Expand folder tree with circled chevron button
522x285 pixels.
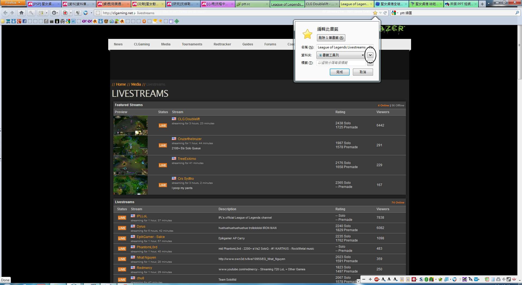point(370,55)
